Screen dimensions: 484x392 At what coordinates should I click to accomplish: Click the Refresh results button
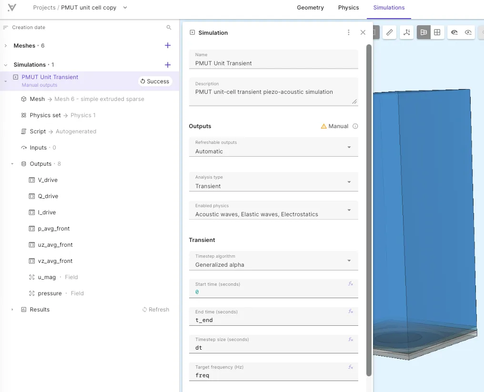pos(156,310)
